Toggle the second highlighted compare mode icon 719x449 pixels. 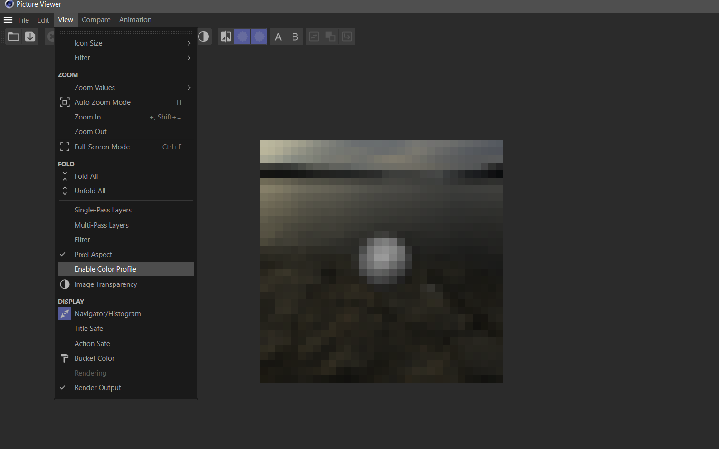coord(259,37)
